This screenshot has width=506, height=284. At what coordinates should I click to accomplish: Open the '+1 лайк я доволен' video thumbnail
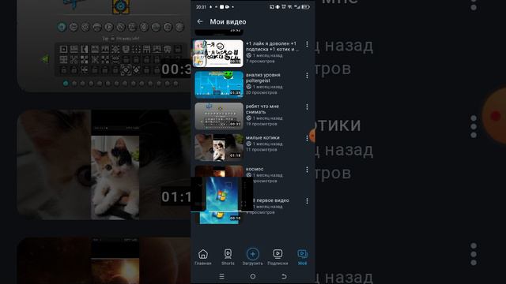click(218, 54)
